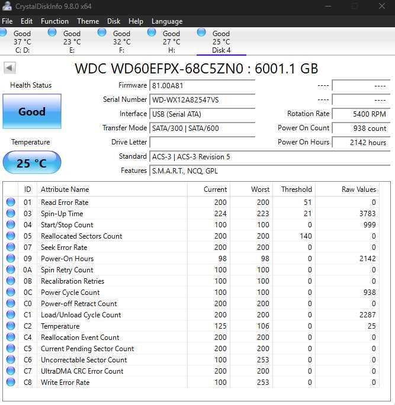Click the Current column header
Image resolution: width=395 pixels, height=405 pixels.
click(208, 189)
